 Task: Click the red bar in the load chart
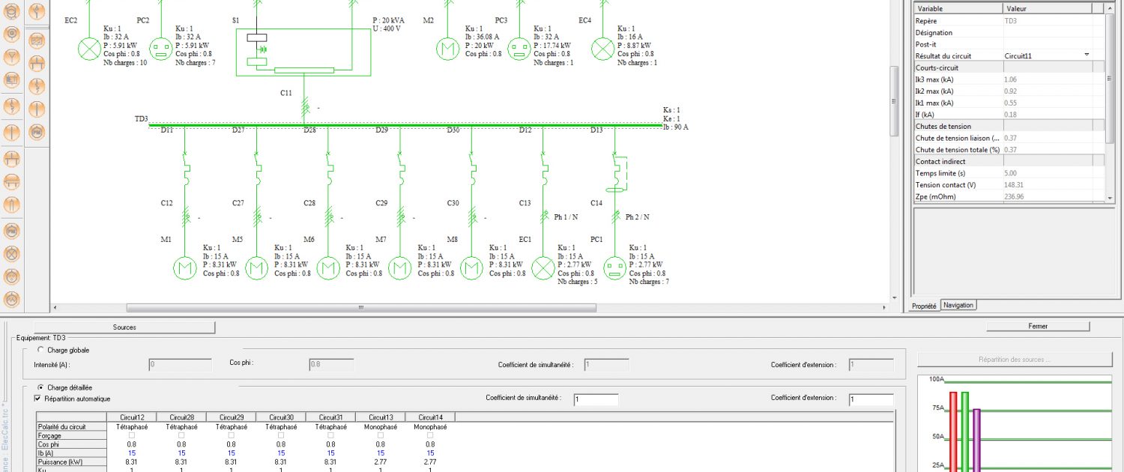(953, 432)
